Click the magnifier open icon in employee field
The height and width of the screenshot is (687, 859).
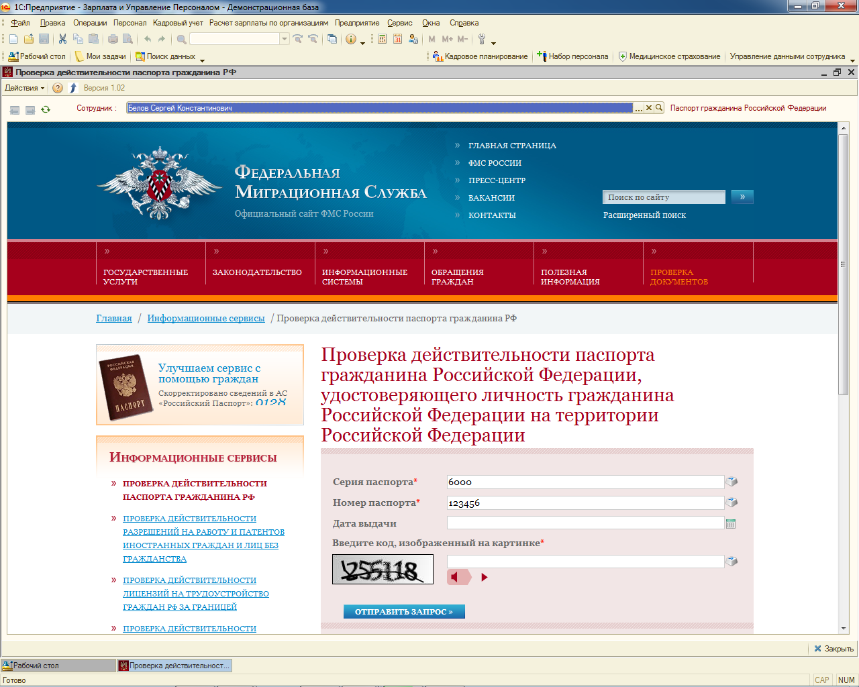point(659,107)
